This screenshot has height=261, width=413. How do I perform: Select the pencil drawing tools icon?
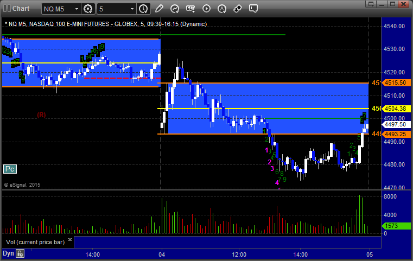coord(159,9)
